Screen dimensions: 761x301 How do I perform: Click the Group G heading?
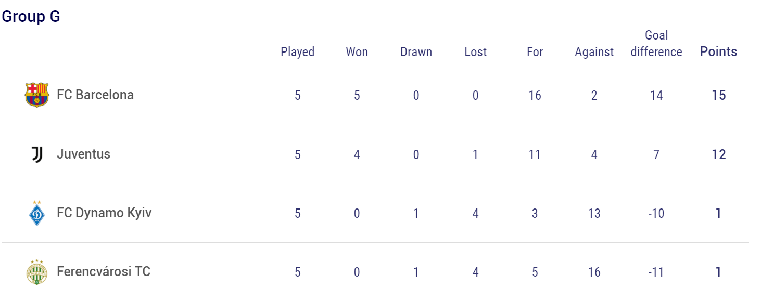tap(31, 17)
